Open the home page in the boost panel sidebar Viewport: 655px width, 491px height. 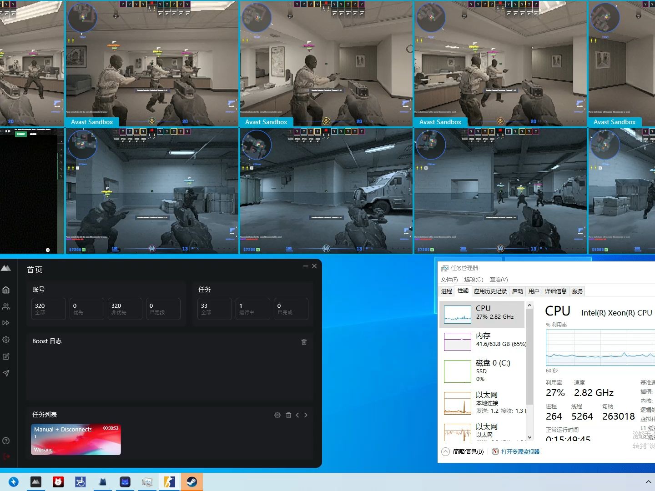tap(6, 290)
